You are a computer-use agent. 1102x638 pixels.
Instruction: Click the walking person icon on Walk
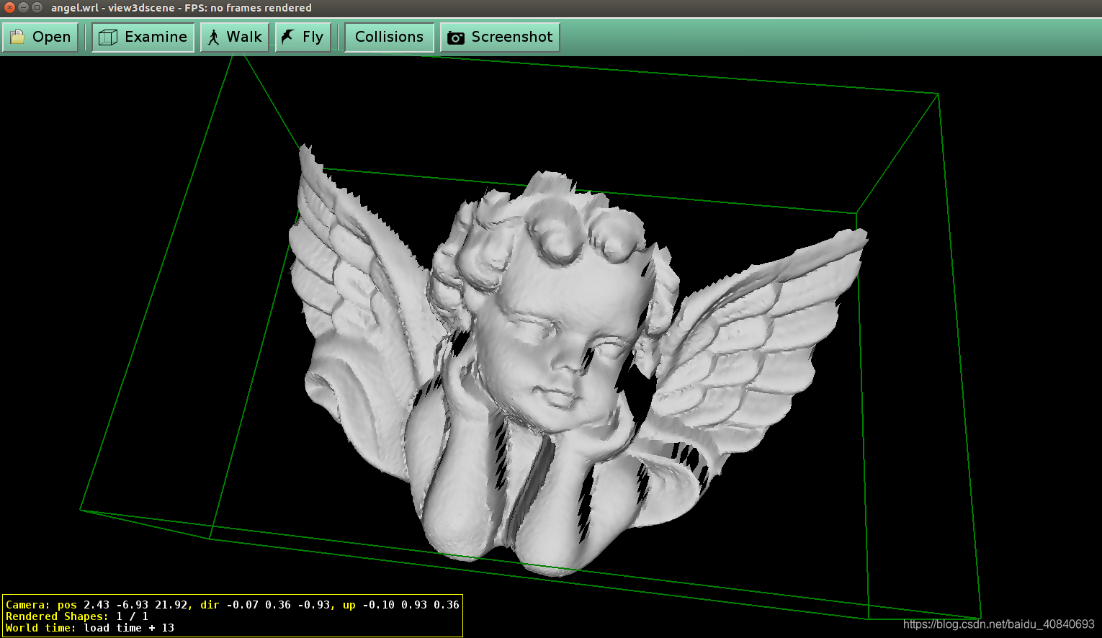coord(212,37)
